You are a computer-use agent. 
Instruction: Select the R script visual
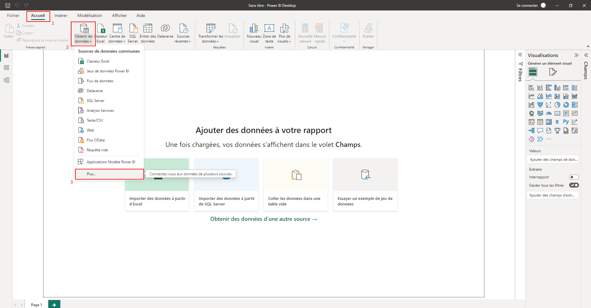(557, 122)
